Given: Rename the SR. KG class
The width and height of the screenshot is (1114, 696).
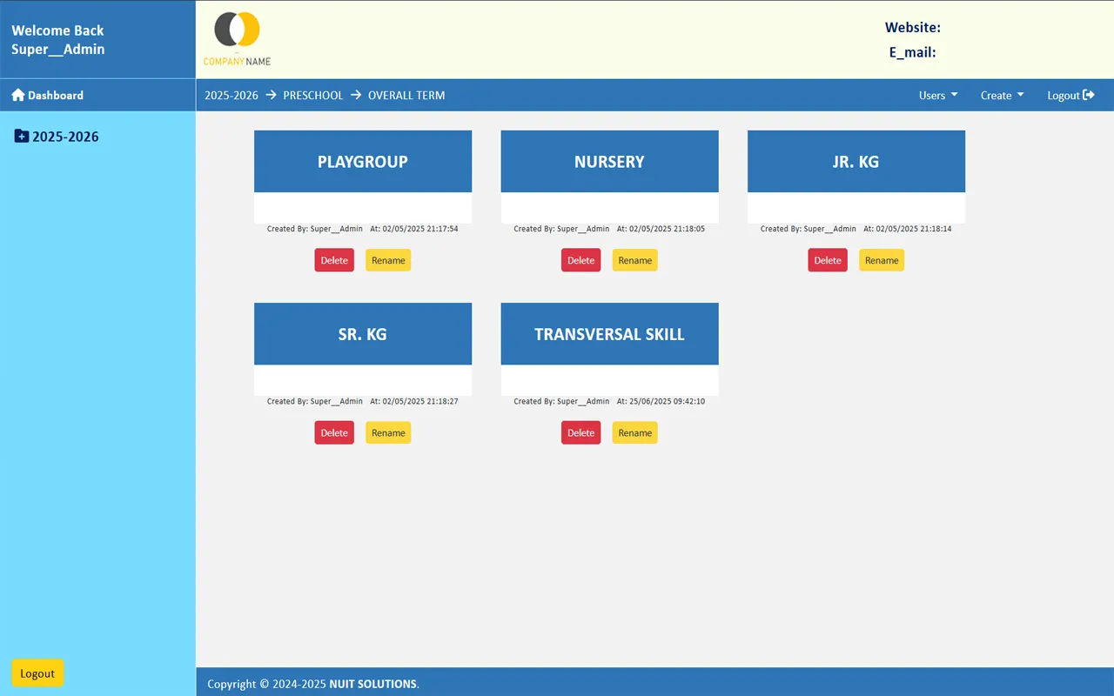Looking at the screenshot, I should pos(388,432).
